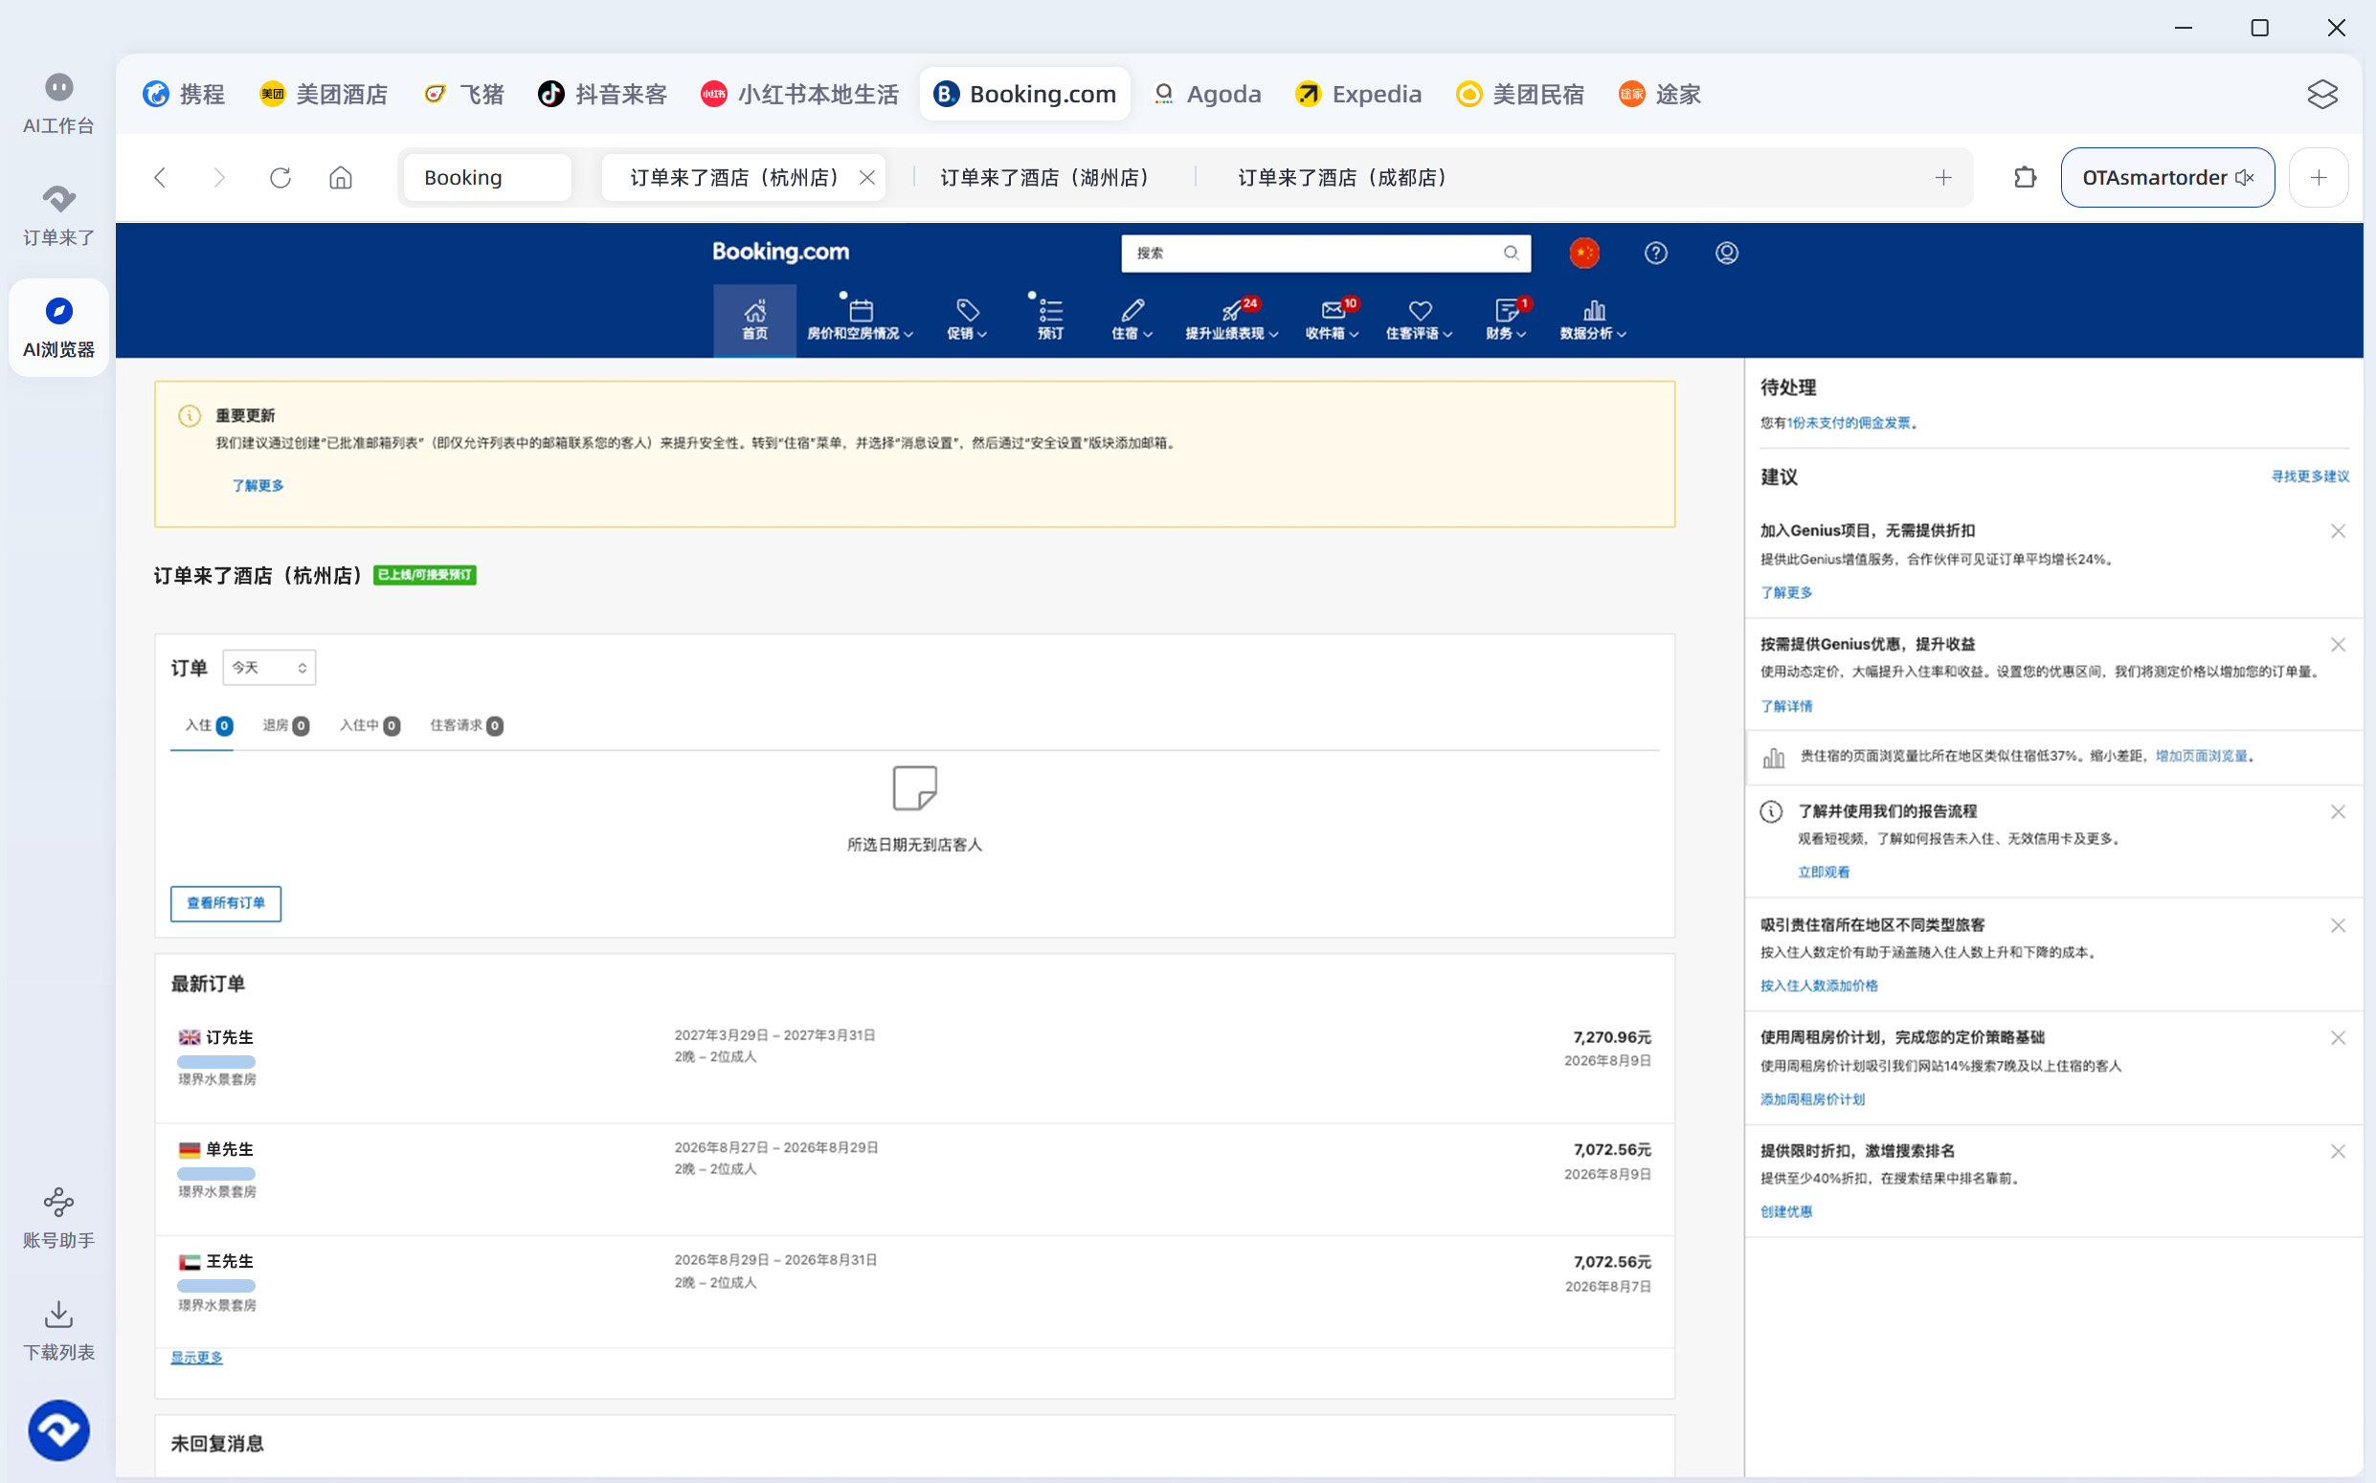Switch to the 抖音来客 platform tab

pos(602,94)
